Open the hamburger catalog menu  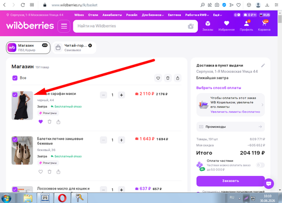(x=64, y=26)
